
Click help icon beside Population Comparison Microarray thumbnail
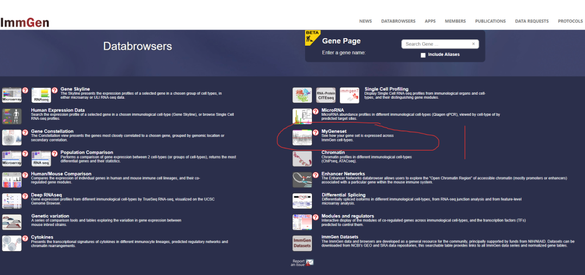[x=25, y=153]
